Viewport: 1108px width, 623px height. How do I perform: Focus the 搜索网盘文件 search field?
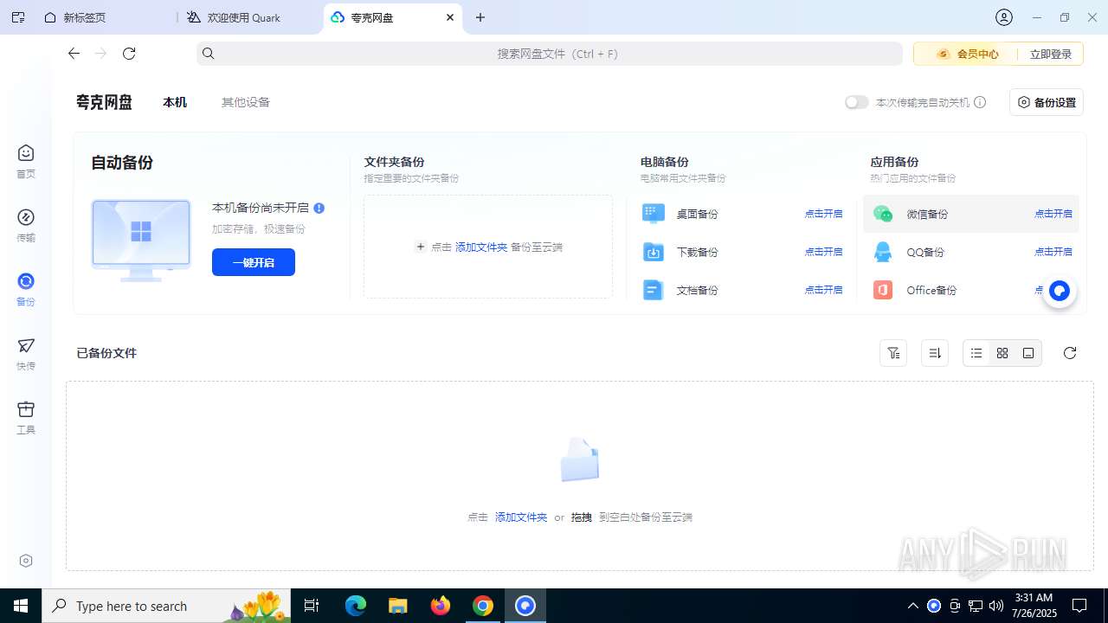(550, 54)
